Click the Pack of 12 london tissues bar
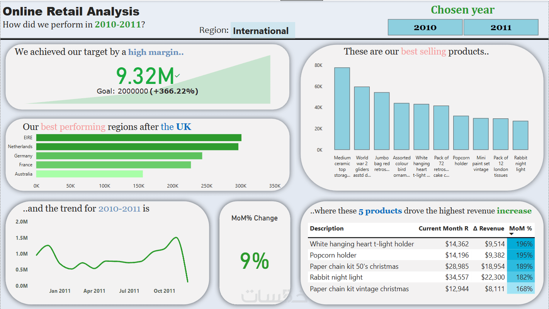The image size is (549, 309). tap(501, 134)
